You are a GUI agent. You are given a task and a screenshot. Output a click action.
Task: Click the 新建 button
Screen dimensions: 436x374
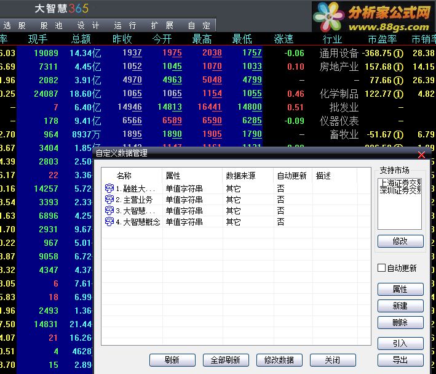(x=400, y=306)
